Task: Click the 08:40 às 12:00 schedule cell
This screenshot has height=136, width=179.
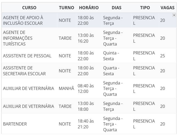Action: tap(86, 88)
